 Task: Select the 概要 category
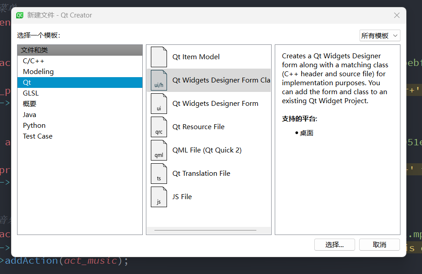click(x=79, y=104)
